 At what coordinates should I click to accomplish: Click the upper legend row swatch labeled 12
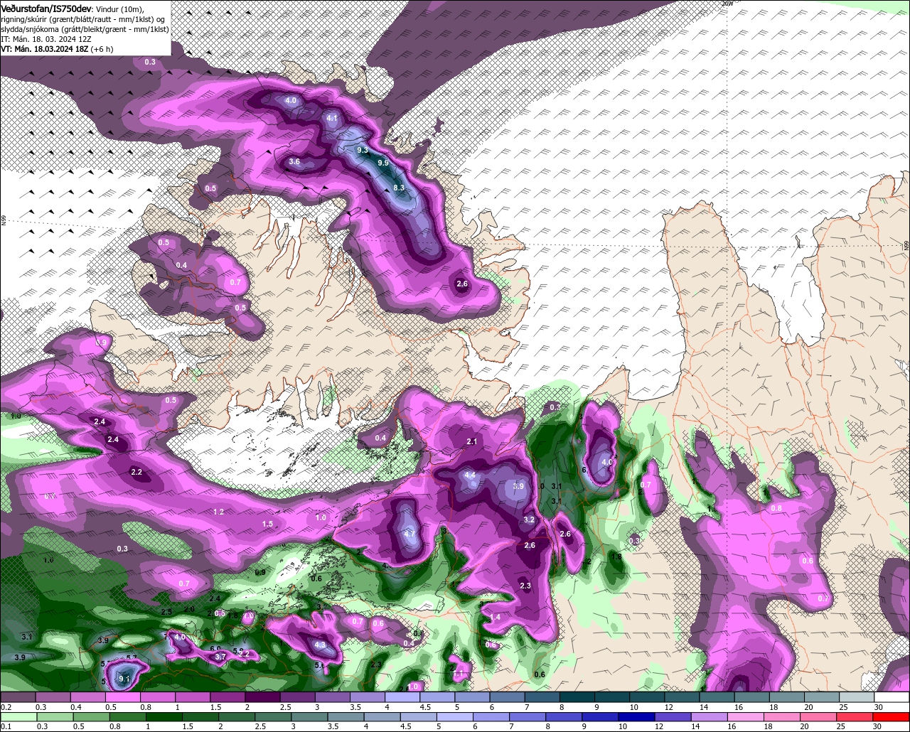point(682,697)
